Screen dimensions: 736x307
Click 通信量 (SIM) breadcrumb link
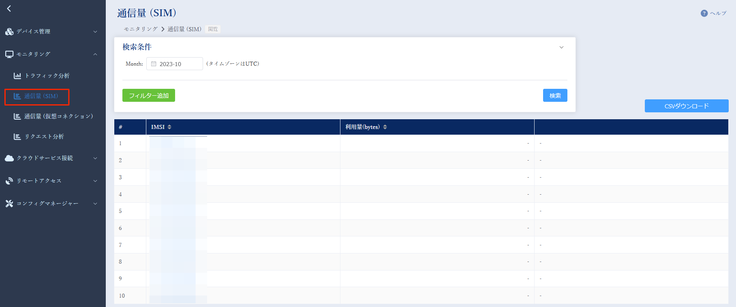(184, 29)
